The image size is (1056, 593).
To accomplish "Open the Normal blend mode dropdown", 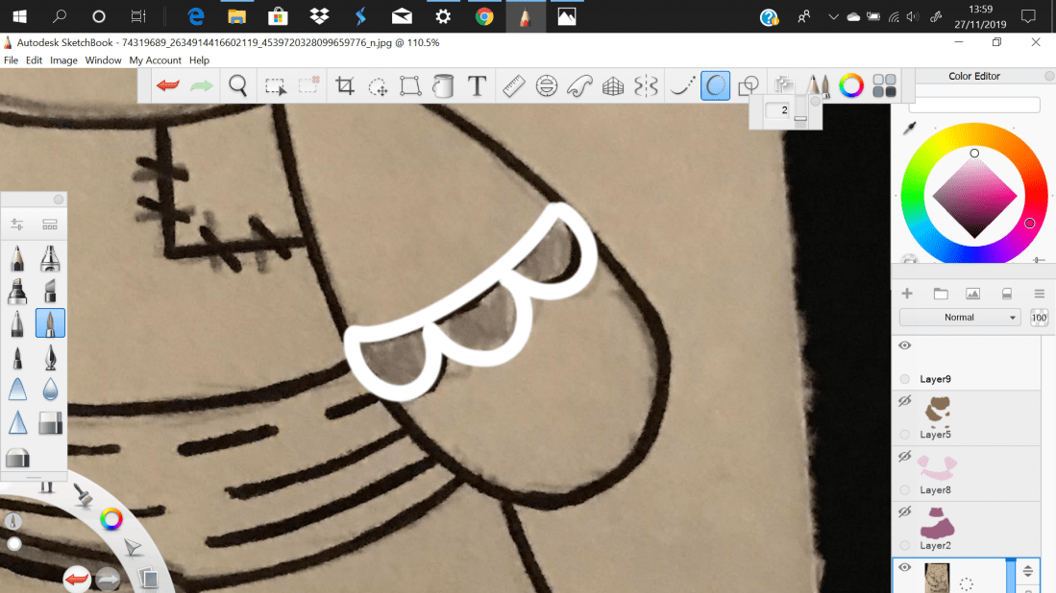I will (960, 317).
